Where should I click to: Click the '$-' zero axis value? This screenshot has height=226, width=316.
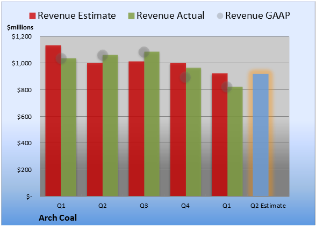pos(29,197)
